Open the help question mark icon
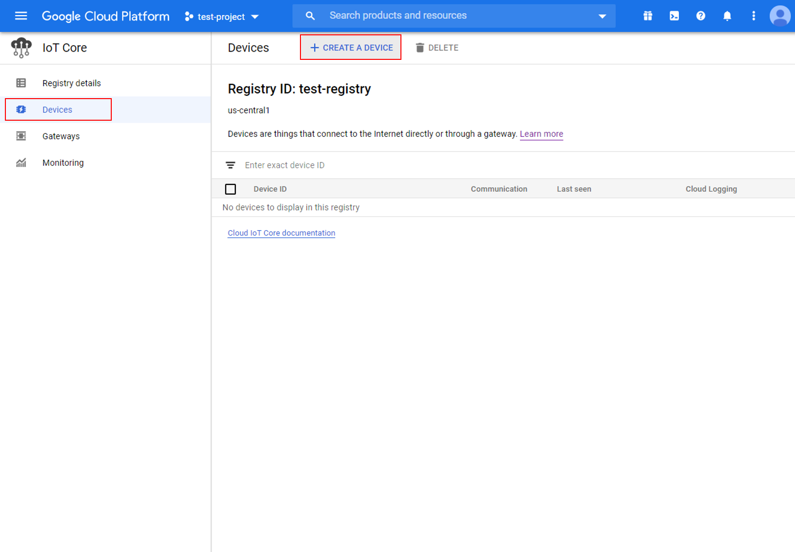Viewport: 795px width, 552px height. (701, 16)
